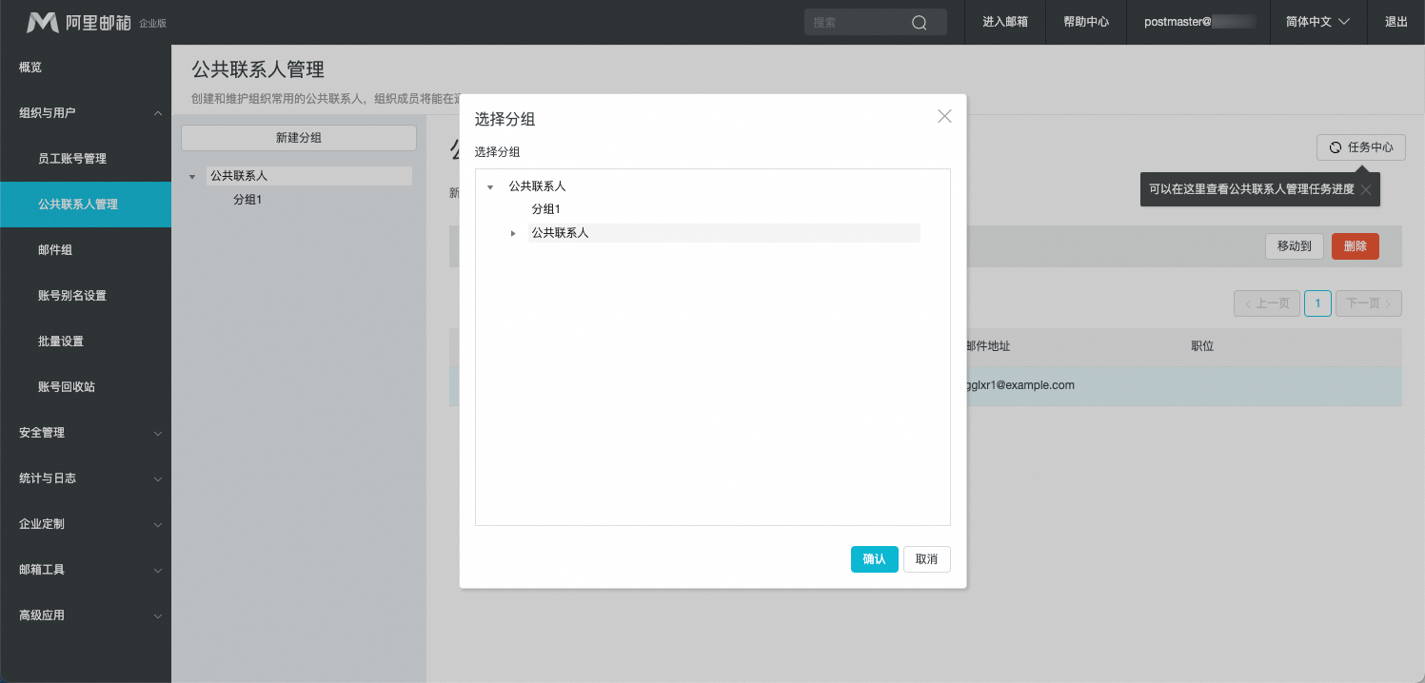
Task: Expand the nested 公共联系人 node in dialog
Action: pos(513,233)
